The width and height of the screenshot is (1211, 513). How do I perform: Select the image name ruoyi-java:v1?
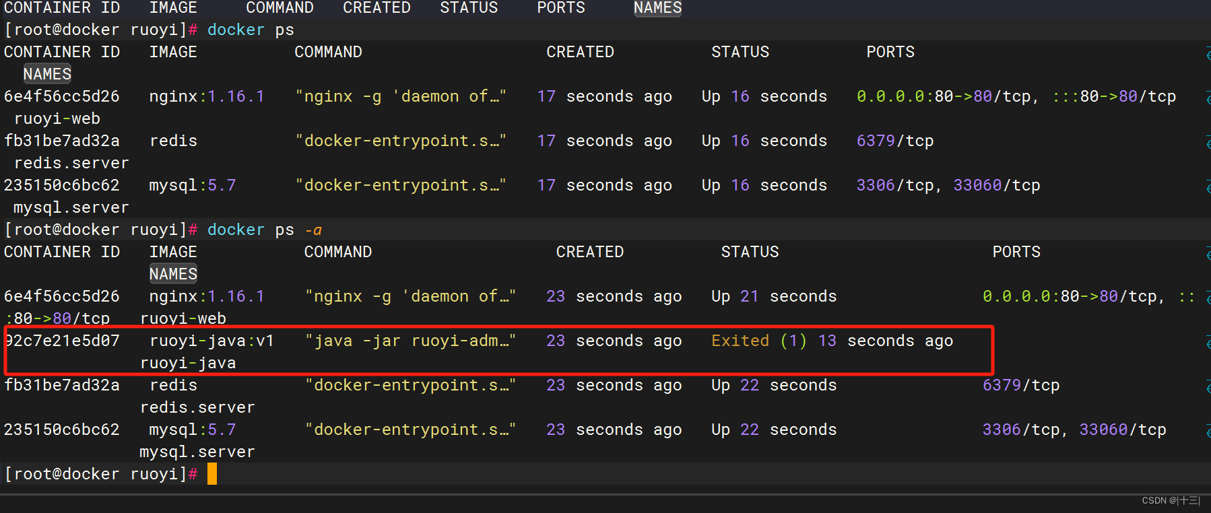point(212,341)
